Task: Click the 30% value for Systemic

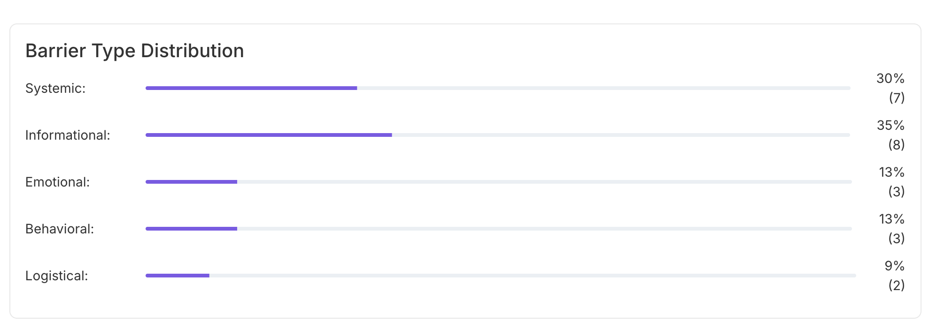Action: pyautogui.click(x=890, y=78)
